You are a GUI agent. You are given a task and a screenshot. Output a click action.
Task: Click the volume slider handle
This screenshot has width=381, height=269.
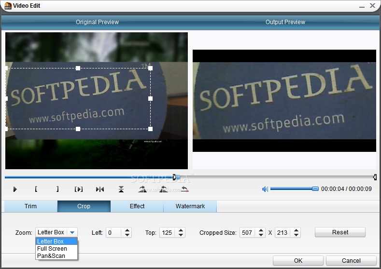coord(315,188)
